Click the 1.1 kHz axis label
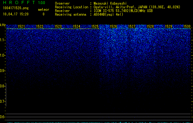 click(x=3, y=40)
